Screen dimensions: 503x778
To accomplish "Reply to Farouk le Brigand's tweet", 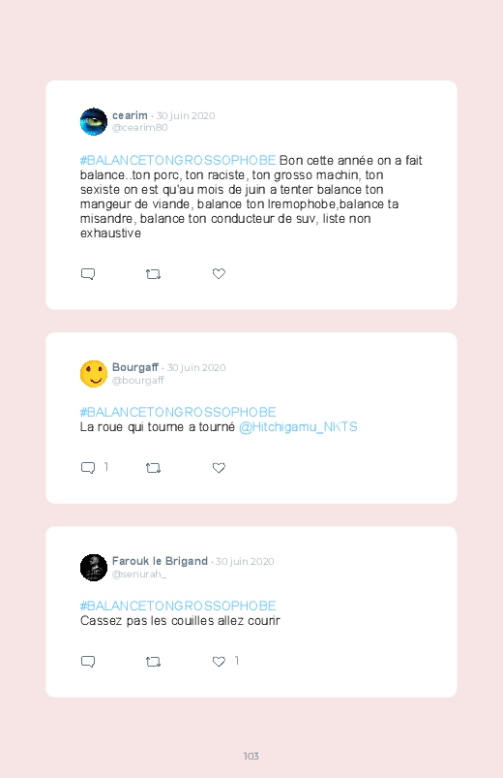I will pos(88,662).
